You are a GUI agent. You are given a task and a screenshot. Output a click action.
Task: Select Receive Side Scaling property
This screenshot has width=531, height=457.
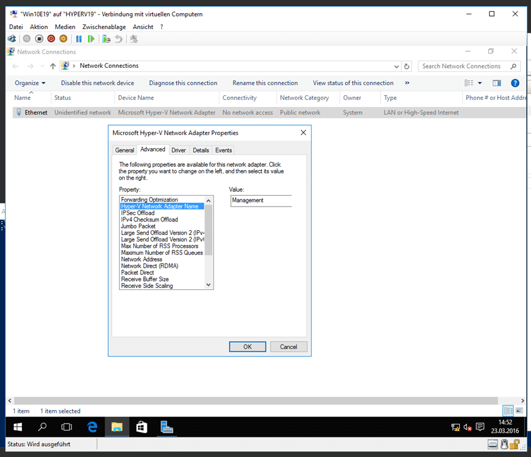point(147,286)
